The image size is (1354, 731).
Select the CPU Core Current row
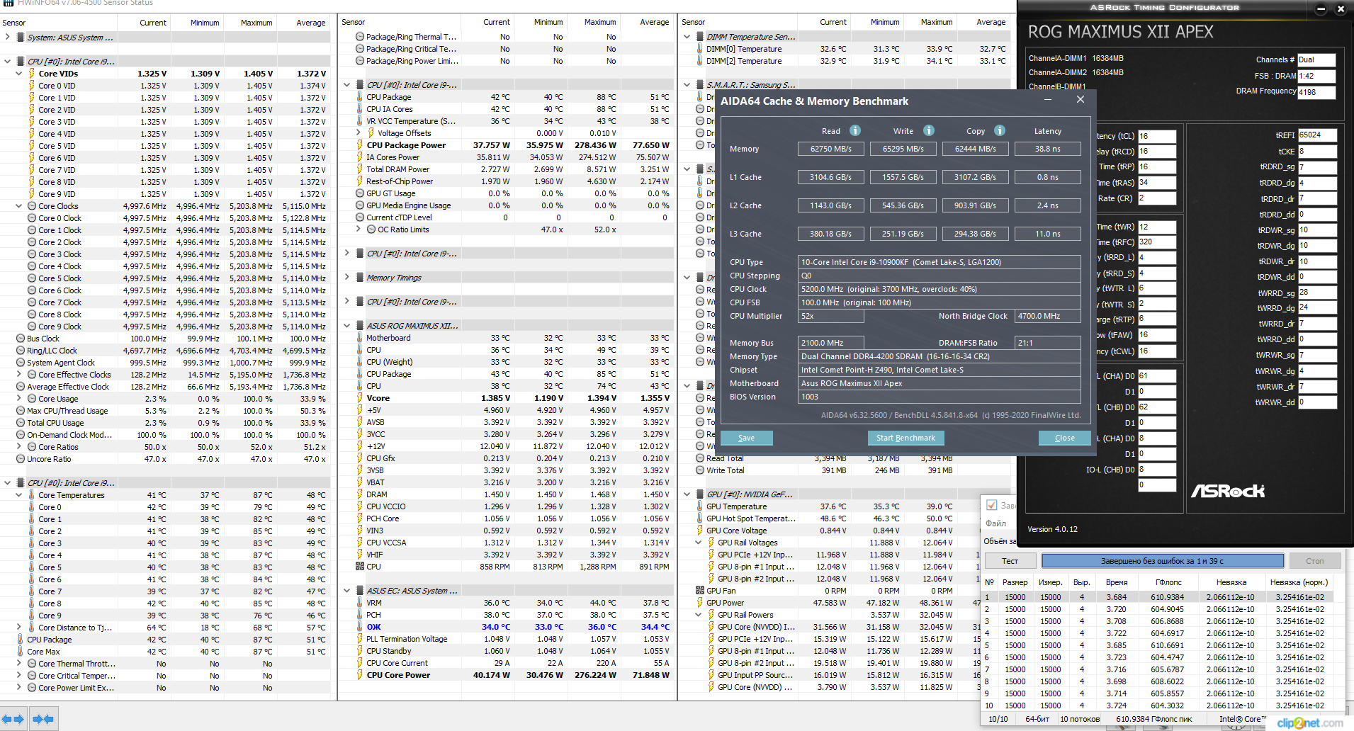pyautogui.click(x=506, y=663)
